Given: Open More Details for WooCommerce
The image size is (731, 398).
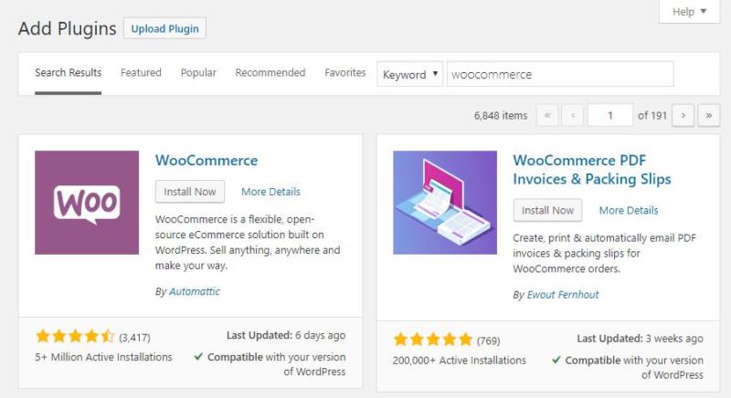Looking at the screenshot, I should pos(270,192).
